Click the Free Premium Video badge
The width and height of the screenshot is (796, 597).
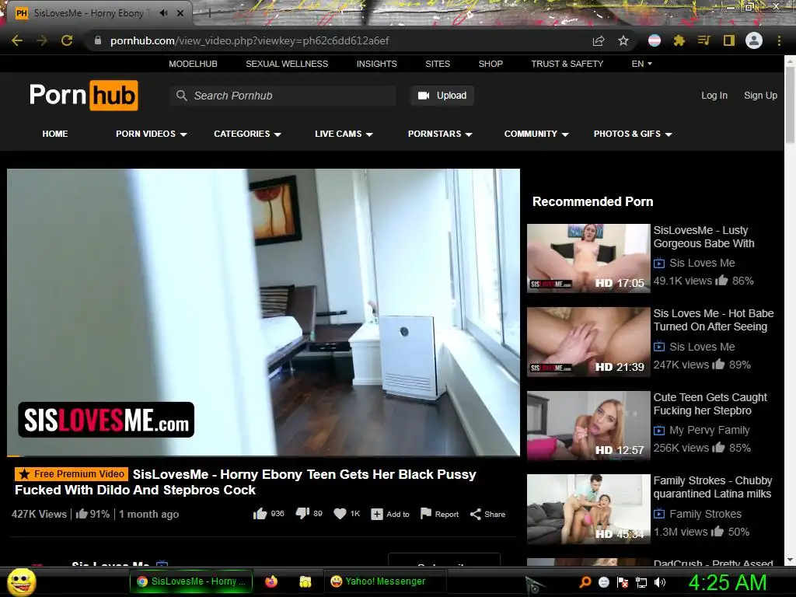click(x=71, y=474)
